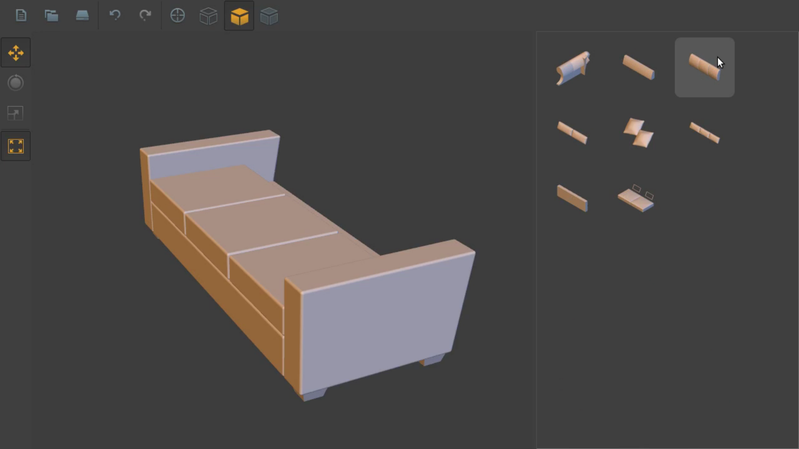The image size is (799, 449).
Task: Pick the two-segment thin cushion thumbnail
Action: click(572, 132)
